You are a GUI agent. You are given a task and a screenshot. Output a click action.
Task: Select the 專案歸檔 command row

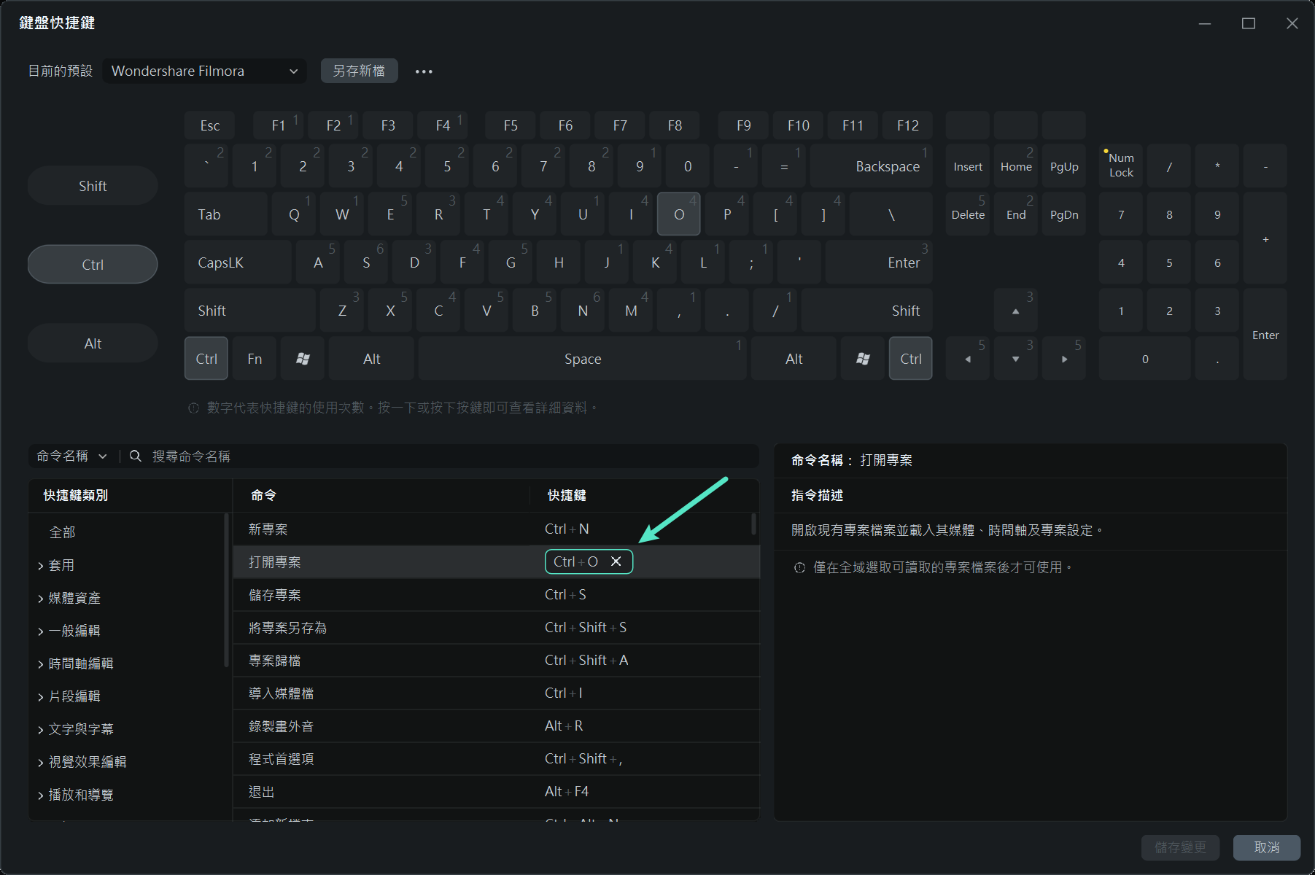point(496,661)
